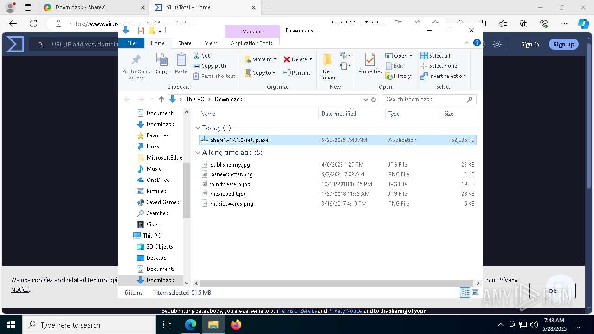Viewport: 594px width, 334px height.
Task: Select publishermy.jpg file
Action: (x=337, y=165)
